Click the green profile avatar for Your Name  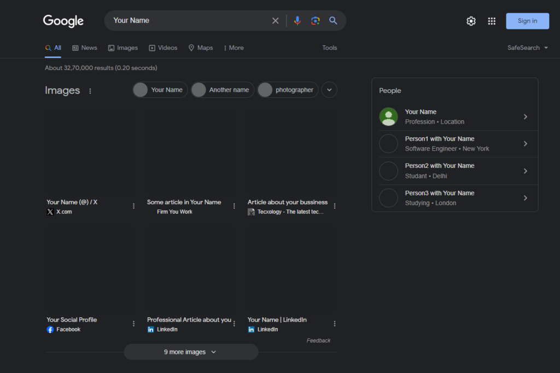[x=389, y=117]
